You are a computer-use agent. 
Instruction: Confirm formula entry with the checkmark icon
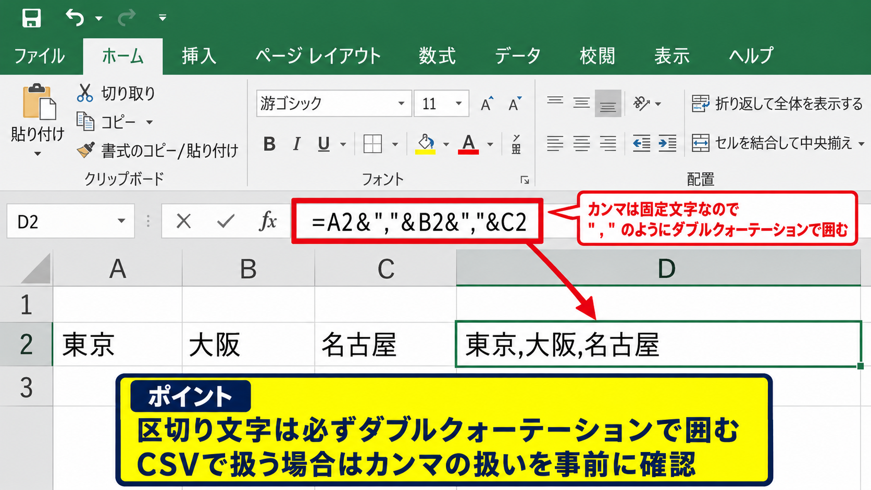coord(226,221)
